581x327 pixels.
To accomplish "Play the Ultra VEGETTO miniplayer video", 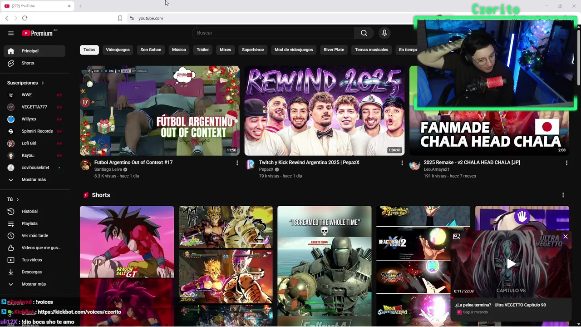I will click(511, 263).
